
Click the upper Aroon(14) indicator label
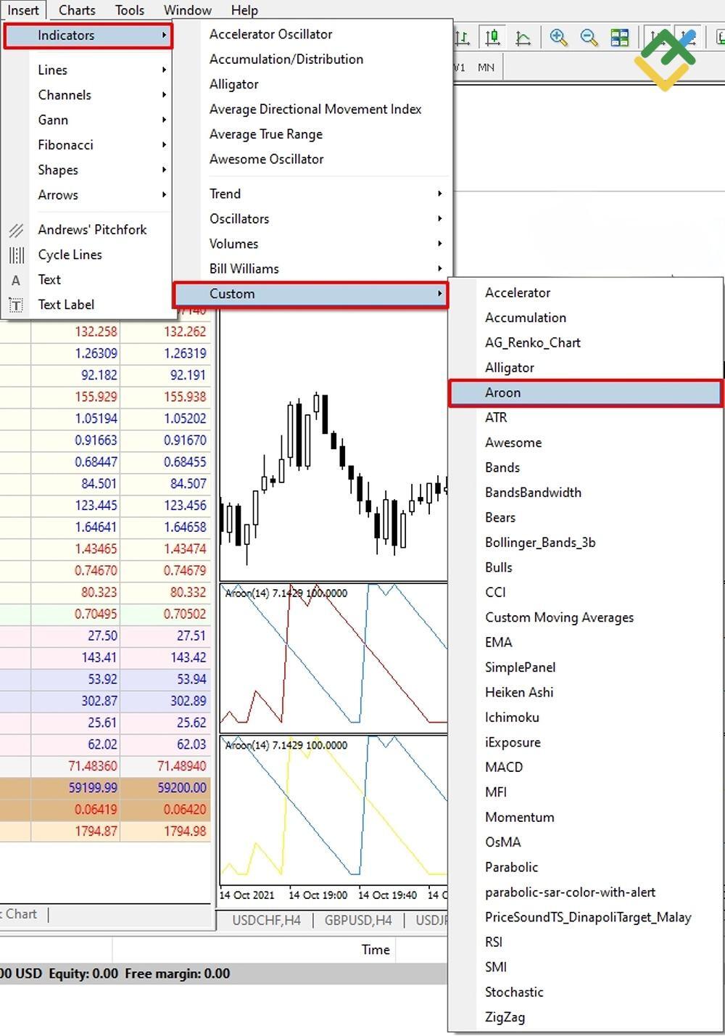(x=286, y=593)
